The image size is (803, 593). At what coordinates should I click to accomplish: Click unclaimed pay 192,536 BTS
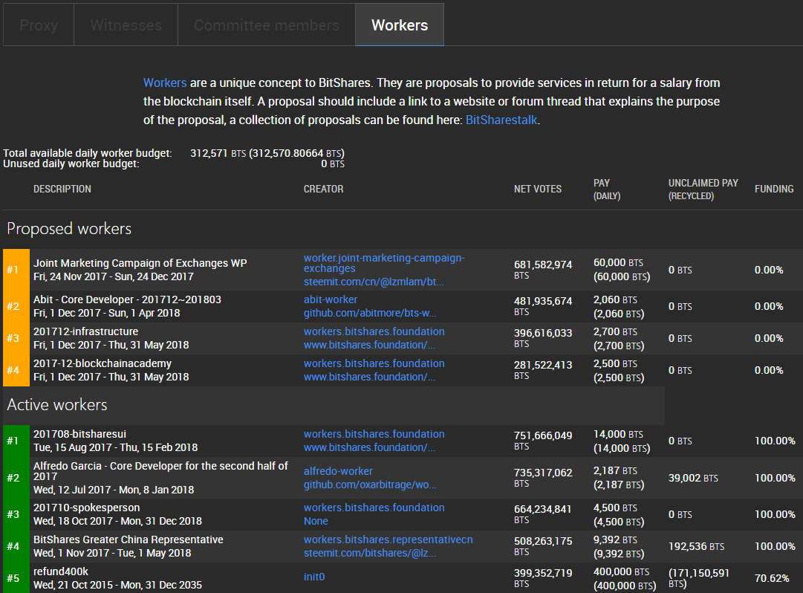coord(696,546)
